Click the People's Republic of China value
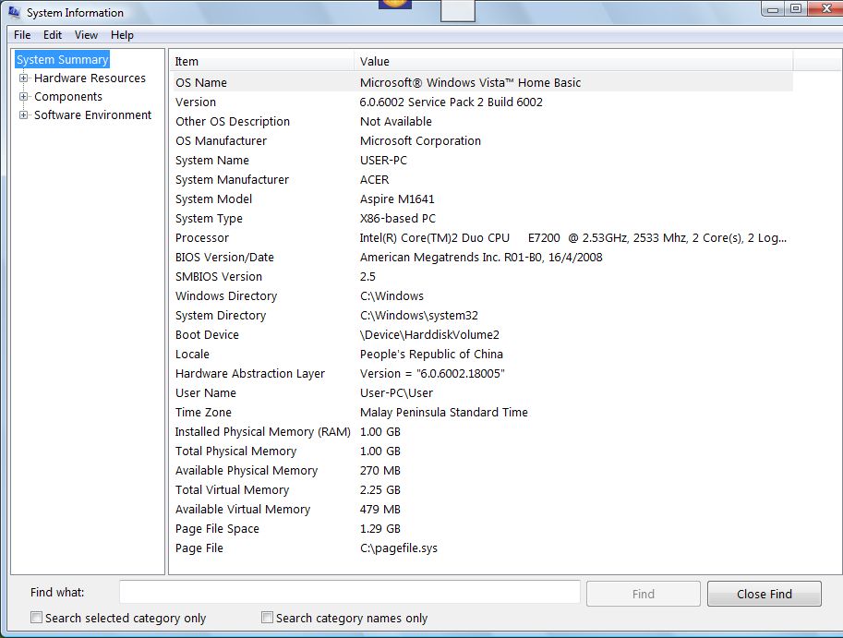The height and width of the screenshot is (638, 843). point(431,354)
